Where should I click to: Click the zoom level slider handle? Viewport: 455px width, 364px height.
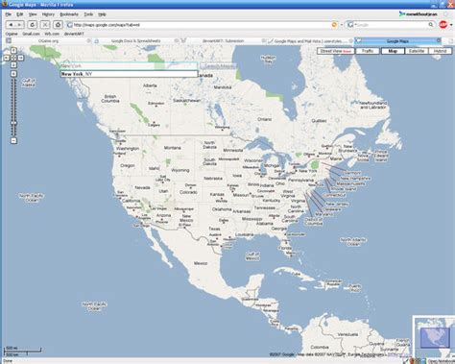(13, 123)
